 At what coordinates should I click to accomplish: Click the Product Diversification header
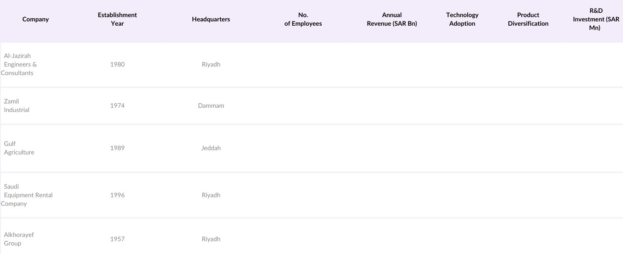[528, 19]
